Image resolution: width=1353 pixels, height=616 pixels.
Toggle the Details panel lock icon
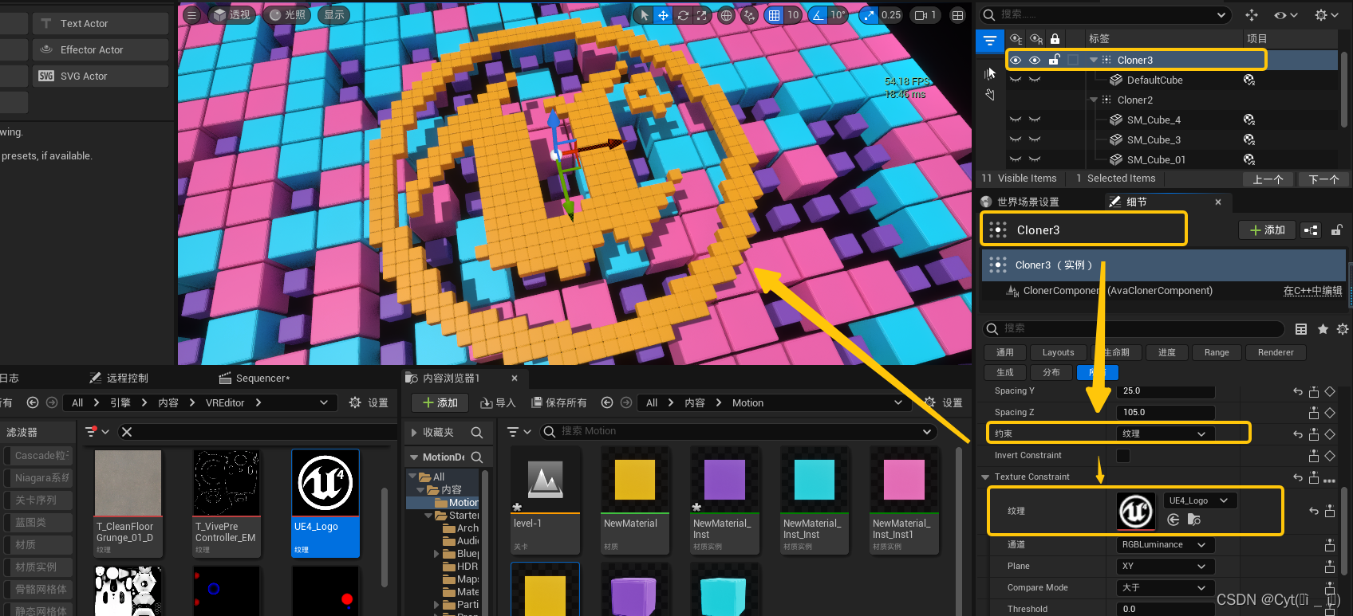[1336, 230]
